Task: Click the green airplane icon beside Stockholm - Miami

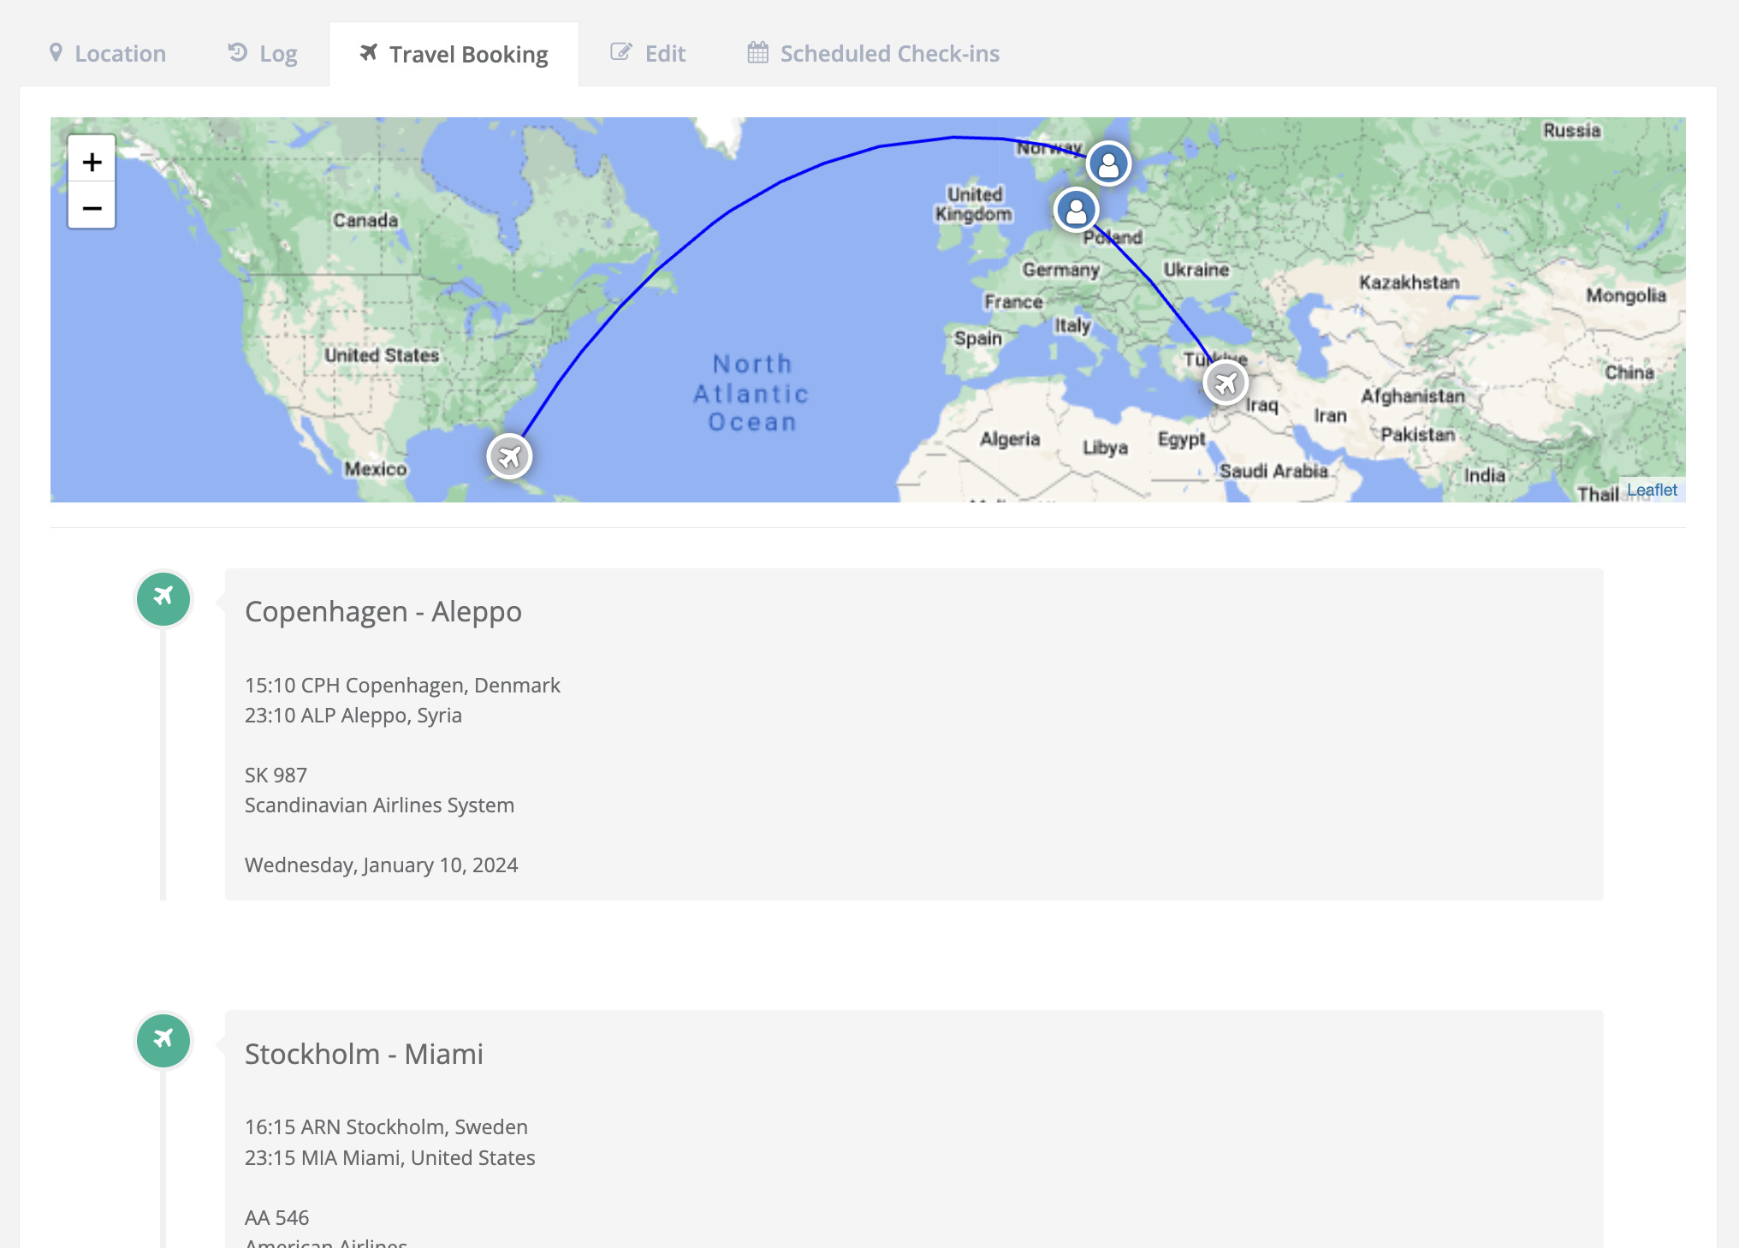Action: click(163, 1041)
